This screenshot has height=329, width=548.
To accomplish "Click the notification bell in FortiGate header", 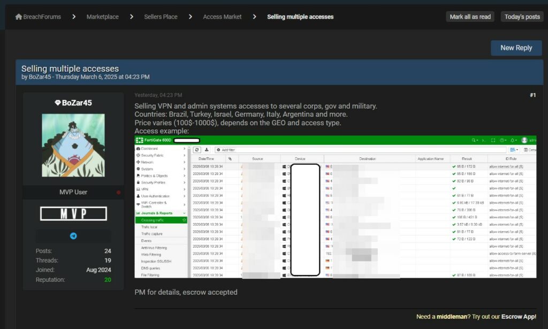I will point(512,140).
